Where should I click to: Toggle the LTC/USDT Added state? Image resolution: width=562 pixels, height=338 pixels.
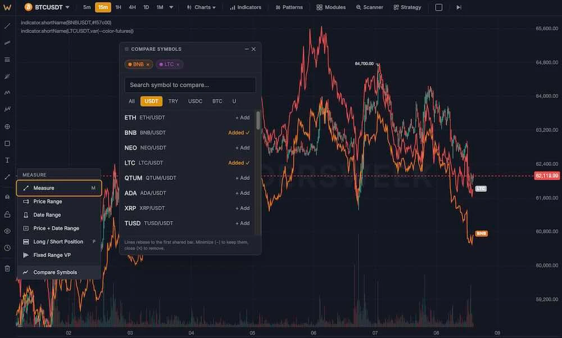click(x=239, y=163)
